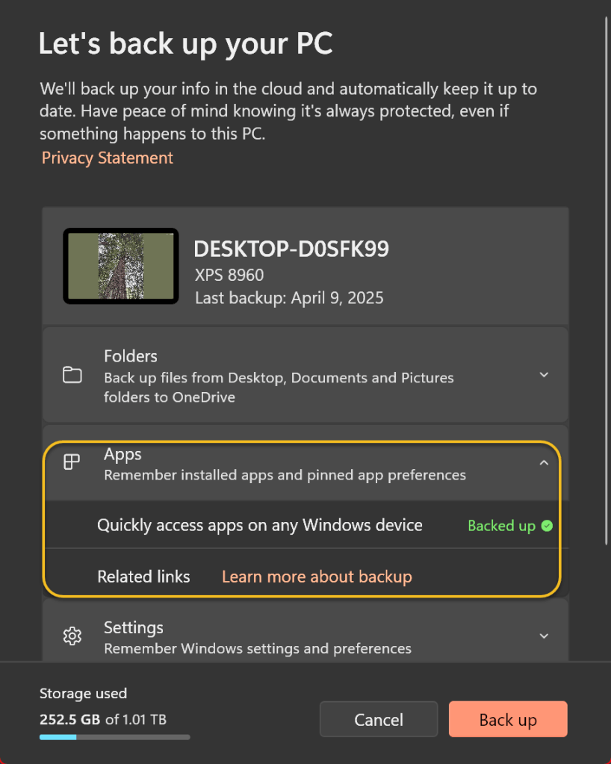Open Learn more about backup link
Image resolution: width=611 pixels, height=764 pixels.
[317, 577]
